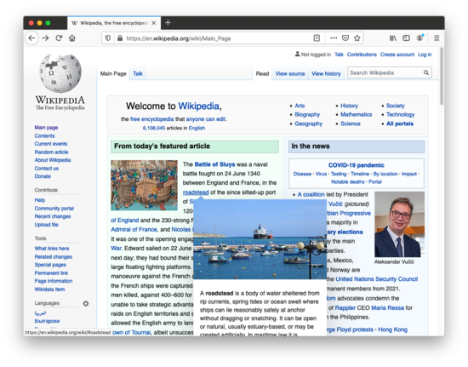Click the Aleksandar Vučić portrait image
The width and height of the screenshot is (468, 367).
[399, 224]
